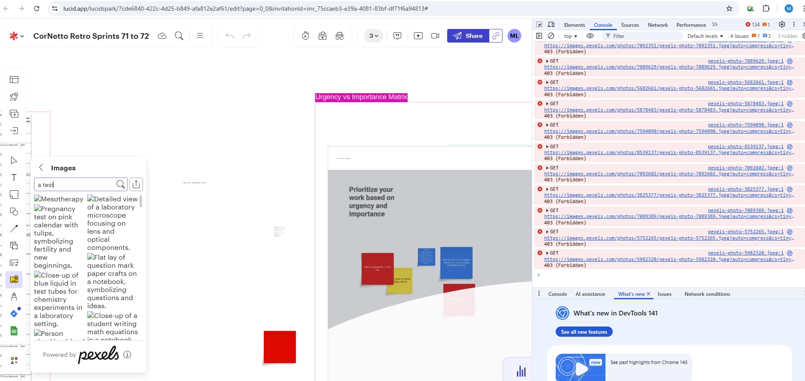Open the top context dropdown in console
This screenshot has width=805, height=381.
[x=570, y=36]
